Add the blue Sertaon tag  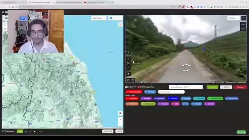(x=173, y=98)
